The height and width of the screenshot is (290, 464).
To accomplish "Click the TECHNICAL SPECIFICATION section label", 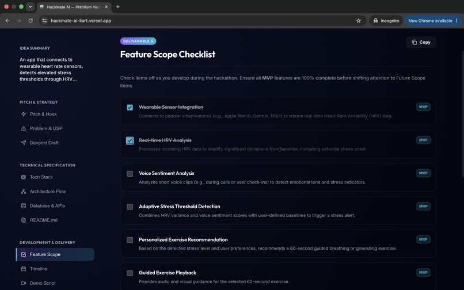I will (47, 165).
